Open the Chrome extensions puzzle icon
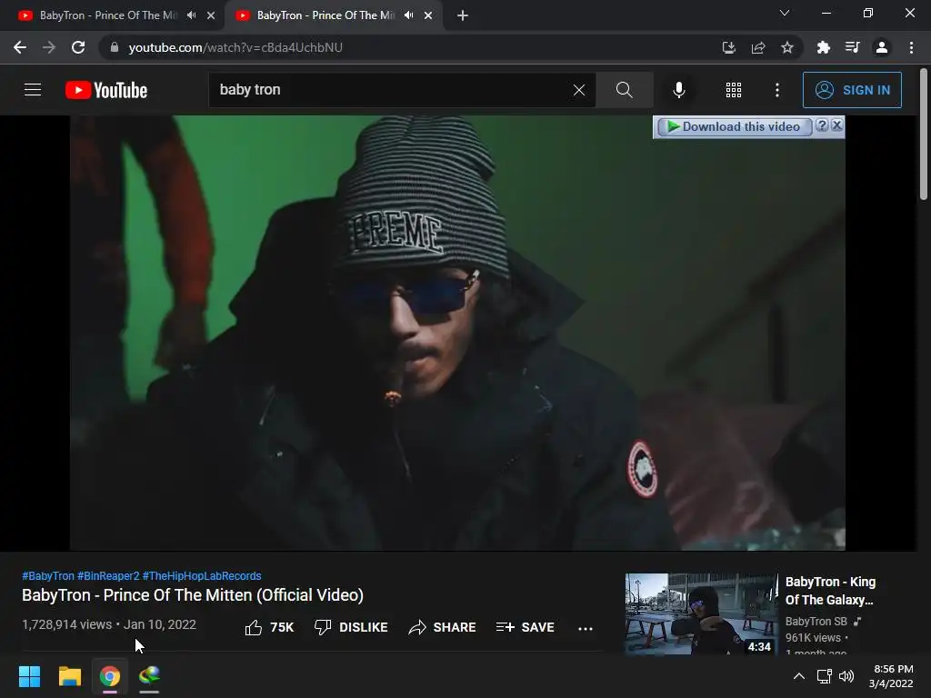931x698 pixels. pos(823,47)
